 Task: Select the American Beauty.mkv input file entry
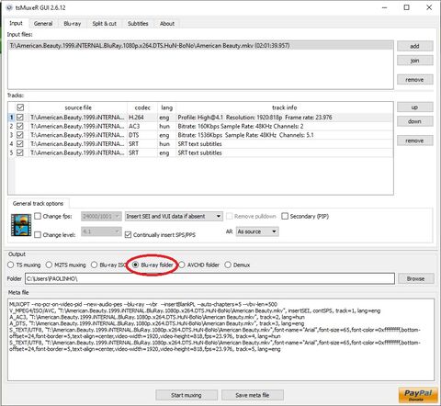[200, 46]
